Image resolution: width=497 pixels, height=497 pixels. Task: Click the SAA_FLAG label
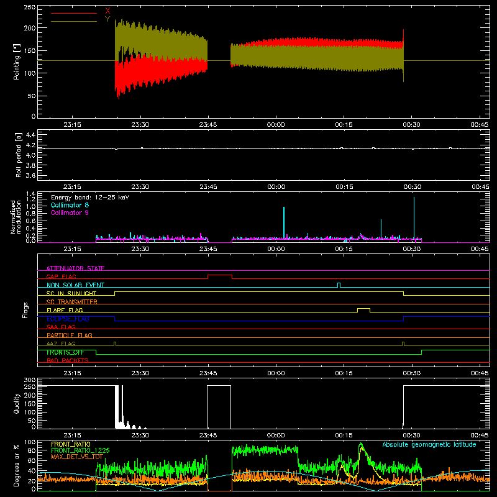pyautogui.click(x=61, y=327)
